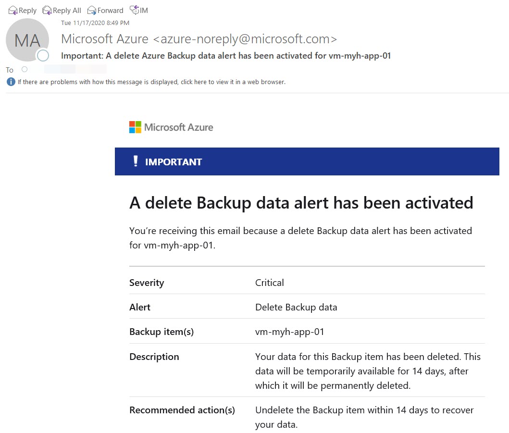
Task: Click the Reply All icon
Action: click(x=47, y=10)
